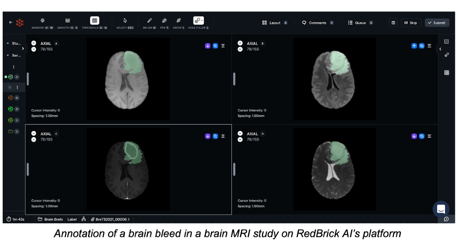Click purple down-arrow button in viewport A
Screen dimensions: 458x248
208,46
